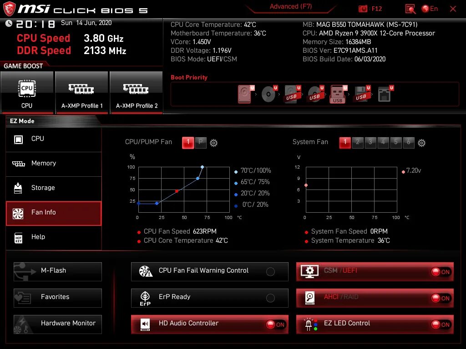
Task: Click the 65°C/75% fan curve point
Action: [198, 178]
